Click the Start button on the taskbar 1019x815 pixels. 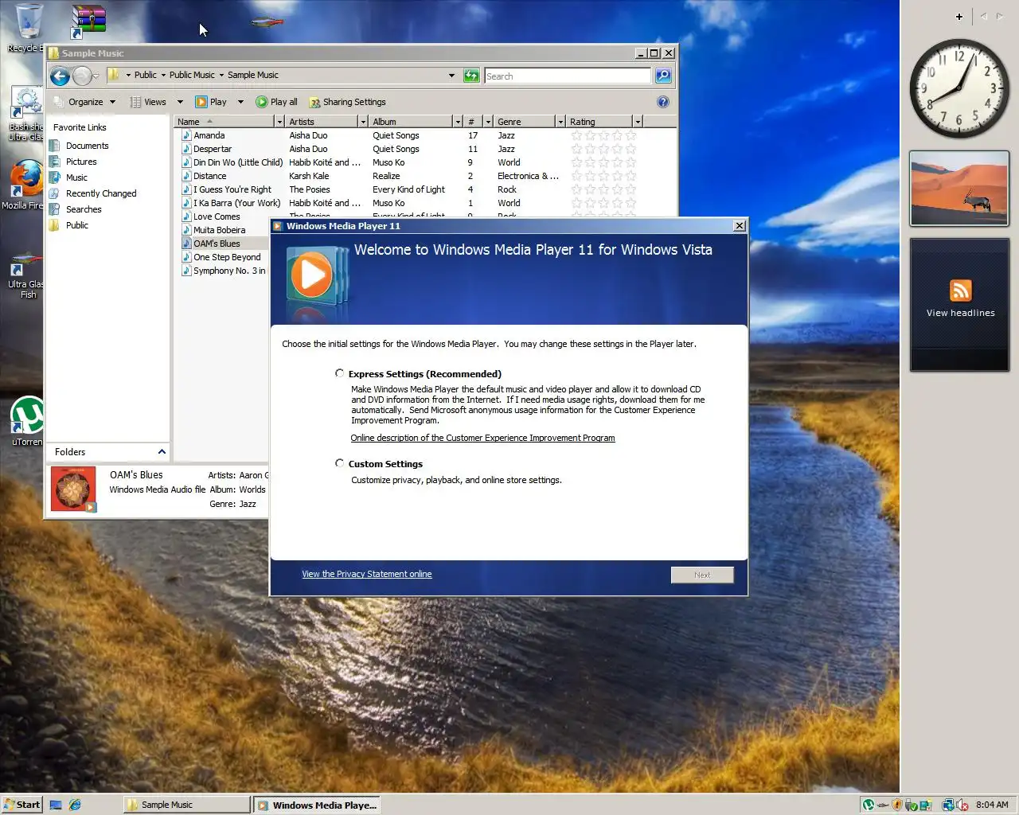[x=21, y=805]
